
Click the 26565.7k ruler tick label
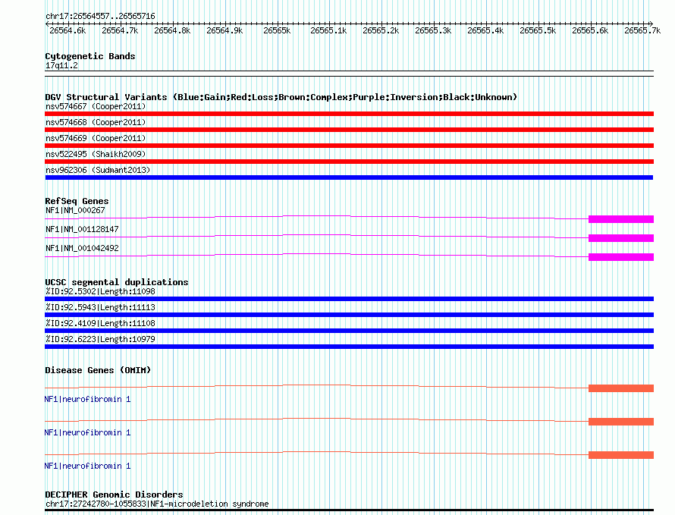pos(642,30)
